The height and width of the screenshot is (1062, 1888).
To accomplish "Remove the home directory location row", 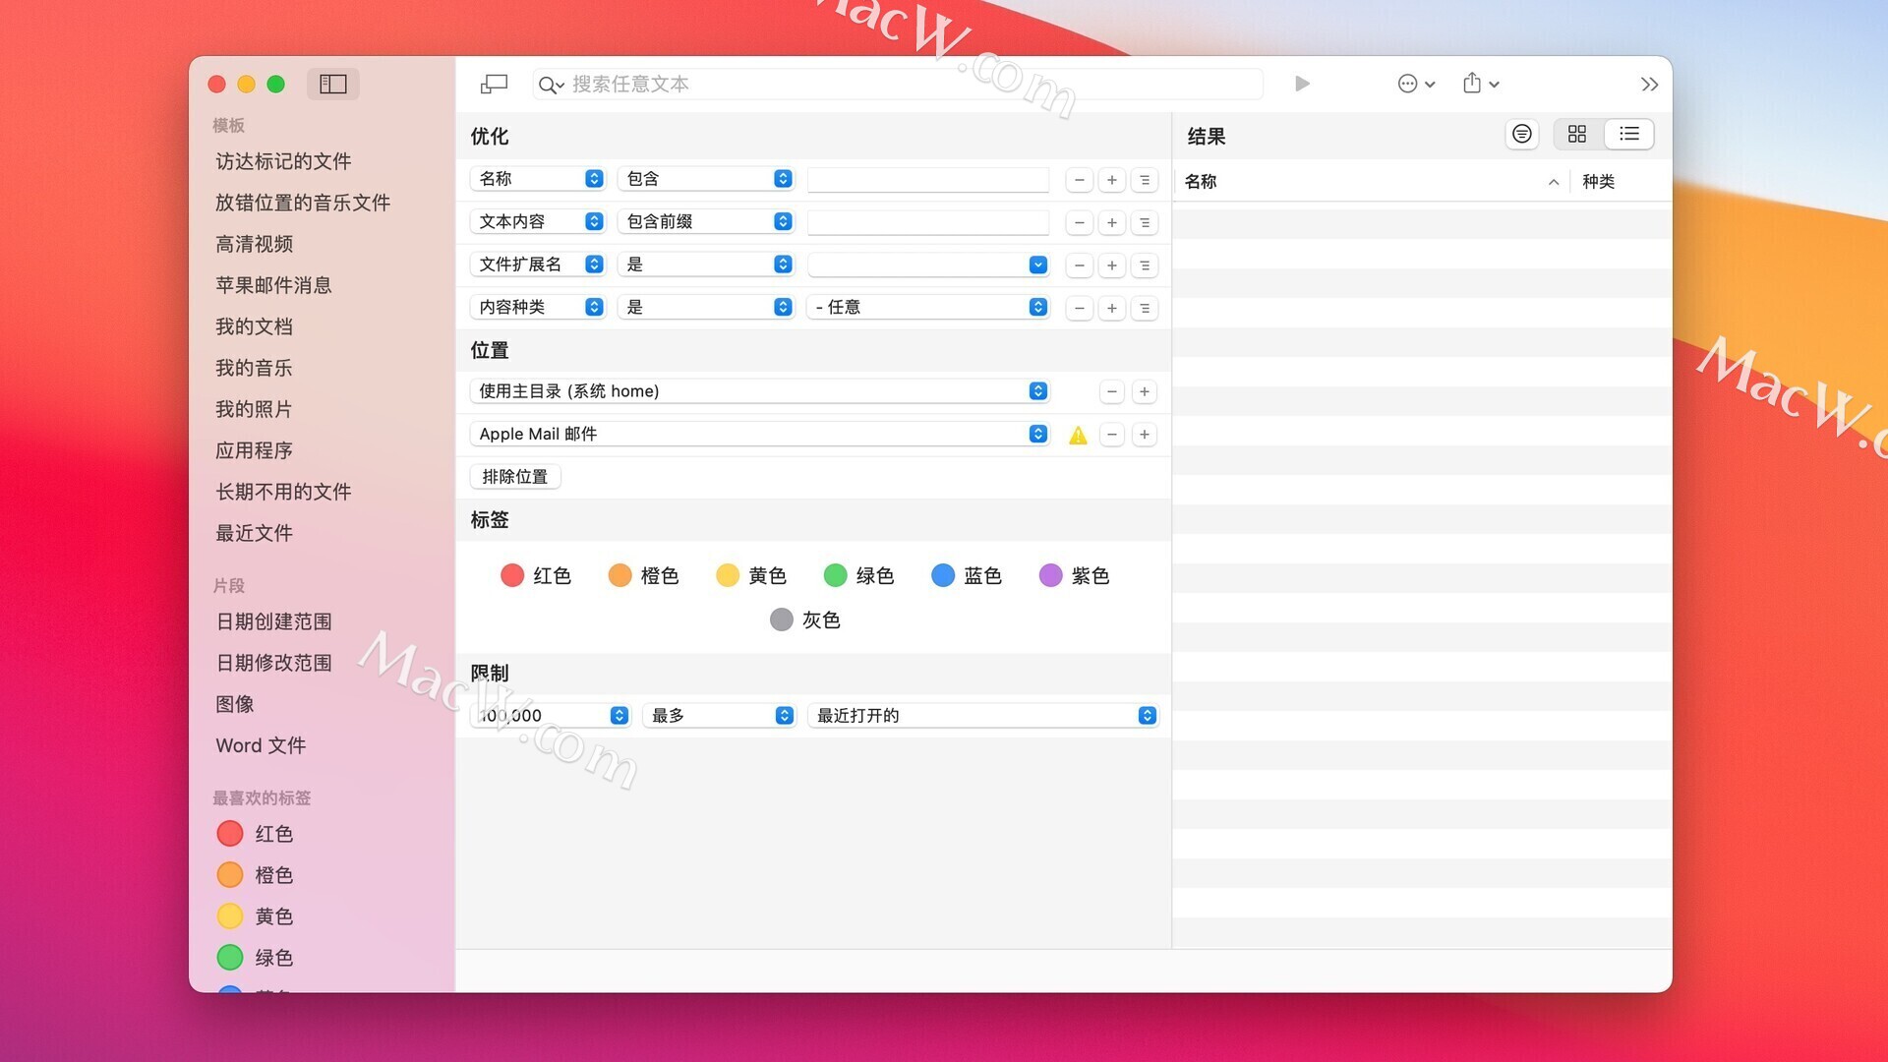I will click(x=1112, y=391).
